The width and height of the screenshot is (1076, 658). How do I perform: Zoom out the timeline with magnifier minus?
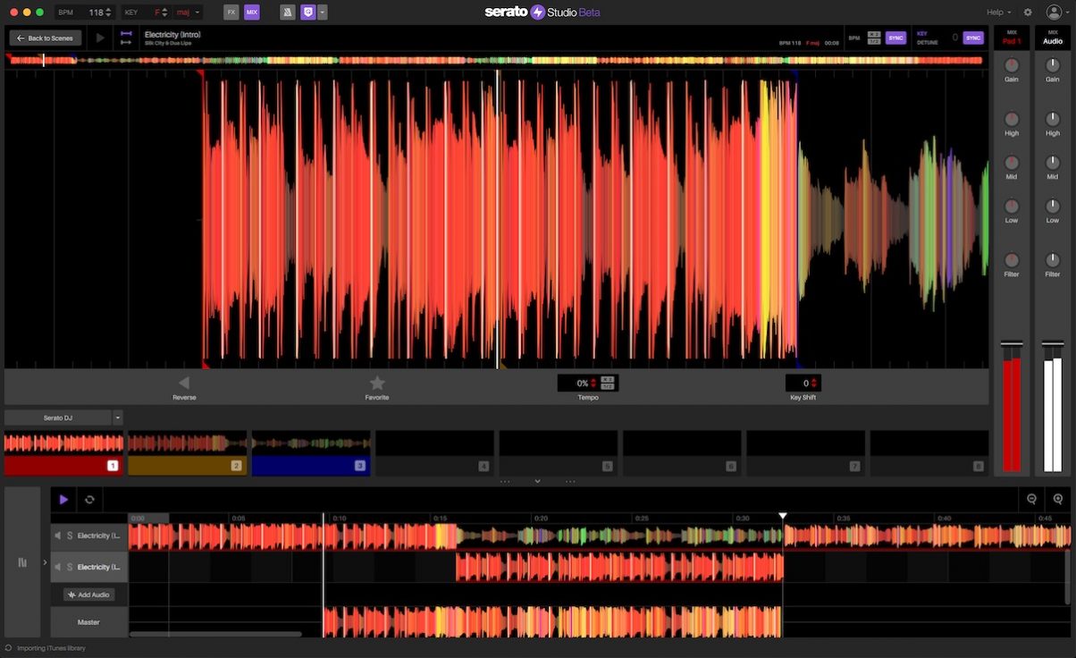tap(1031, 500)
